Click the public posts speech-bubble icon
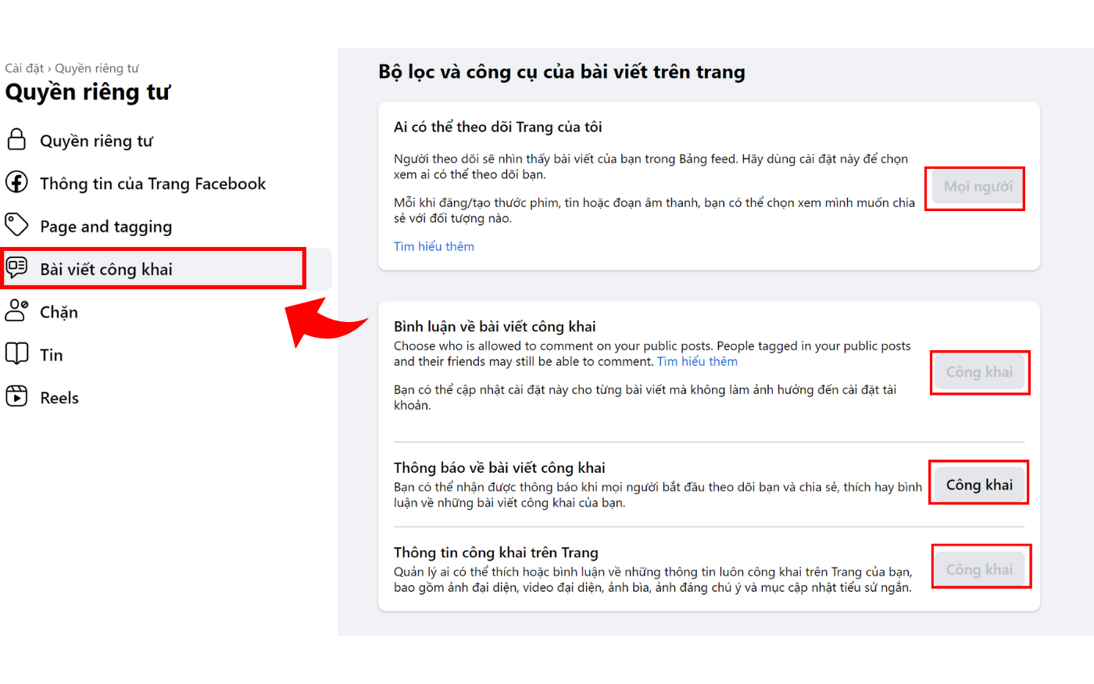The width and height of the screenshot is (1094, 684). (16, 268)
